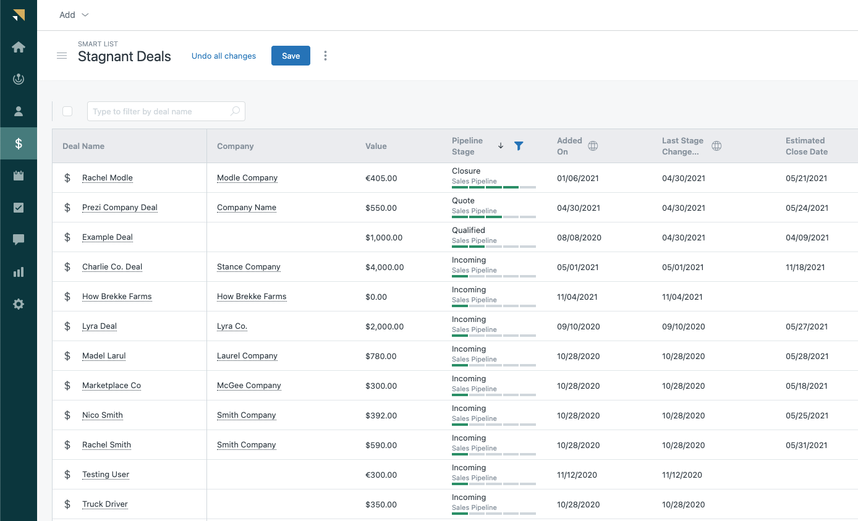Open the Reports bar chart icon in the sidebar
The width and height of the screenshot is (858, 521).
point(19,272)
